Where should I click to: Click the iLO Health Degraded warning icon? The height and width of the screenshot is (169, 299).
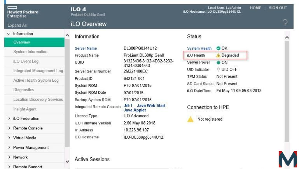pyautogui.click(x=218, y=55)
